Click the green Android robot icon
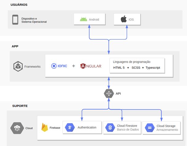The width and height of the screenshot is (187, 146). click(83, 19)
